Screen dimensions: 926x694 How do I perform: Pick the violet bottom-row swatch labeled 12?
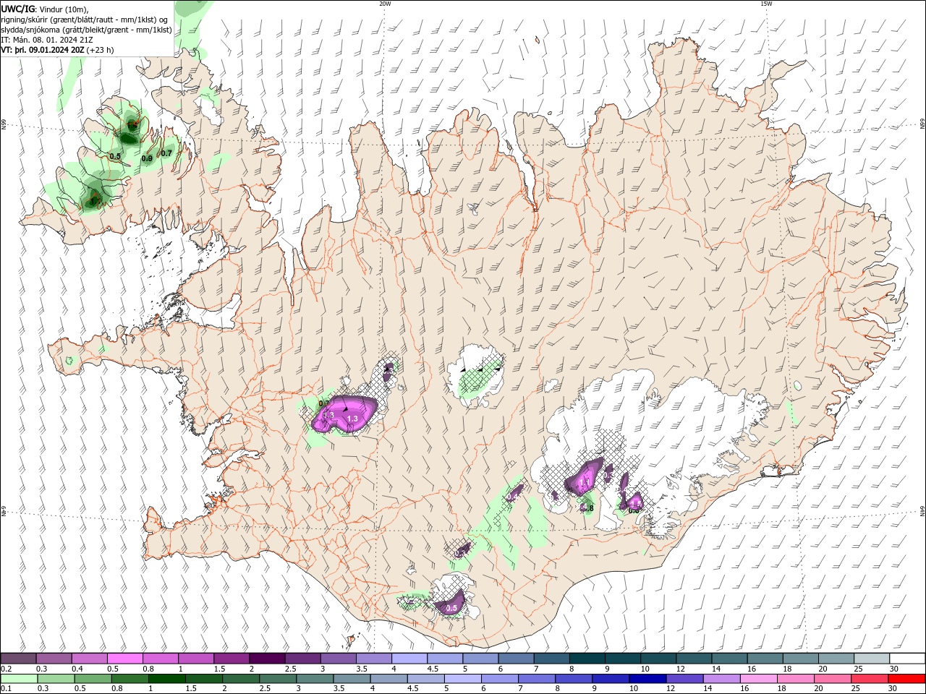685,679
